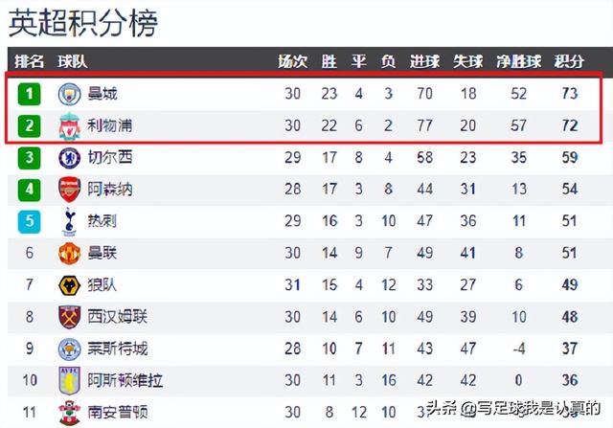Click the Wolves wolf-head logo

pos(70,285)
